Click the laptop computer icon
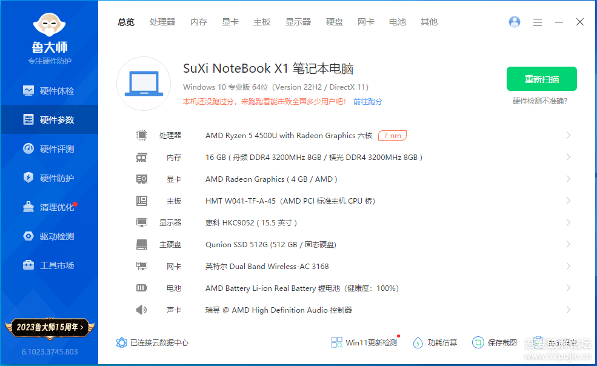Screen dimensions: 597x366 click(x=144, y=84)
